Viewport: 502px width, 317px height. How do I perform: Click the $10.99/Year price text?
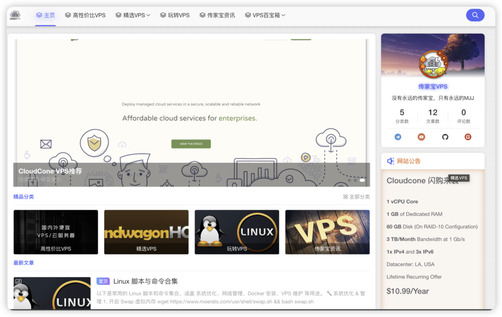coord(407,291)
